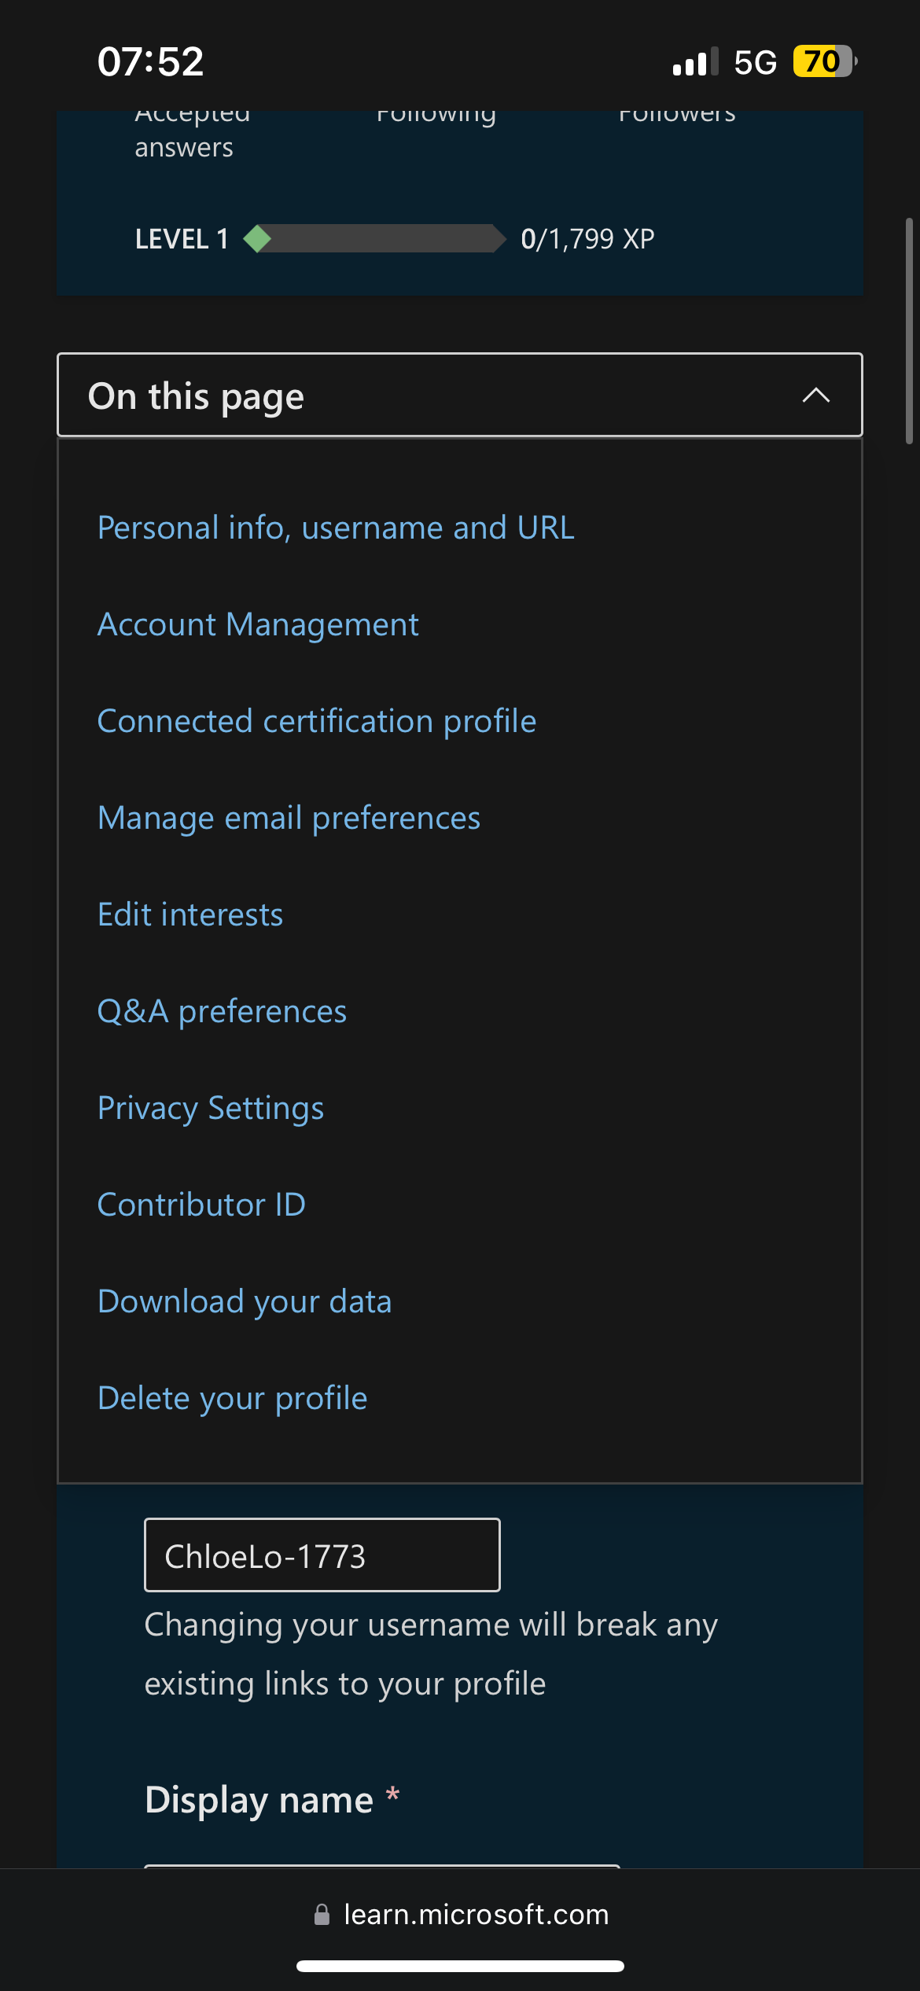Jump to Edit interests section
920x1991 pixels.
point(190,915)
